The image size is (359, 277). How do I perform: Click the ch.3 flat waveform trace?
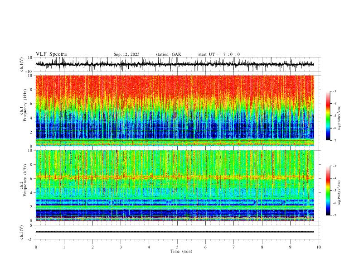175,232
